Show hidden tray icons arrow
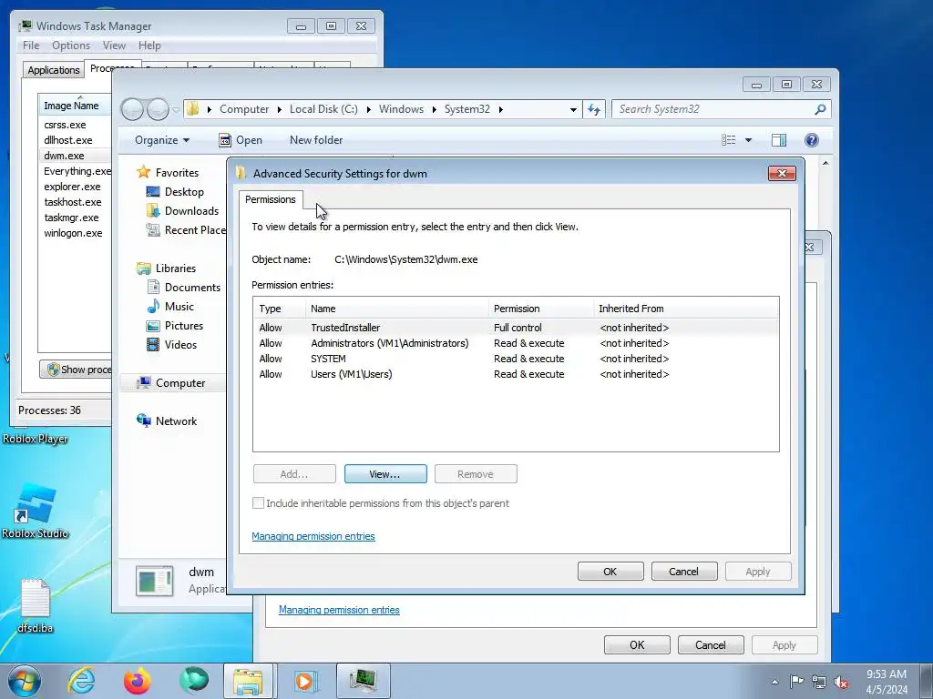 tap(774, 682)
